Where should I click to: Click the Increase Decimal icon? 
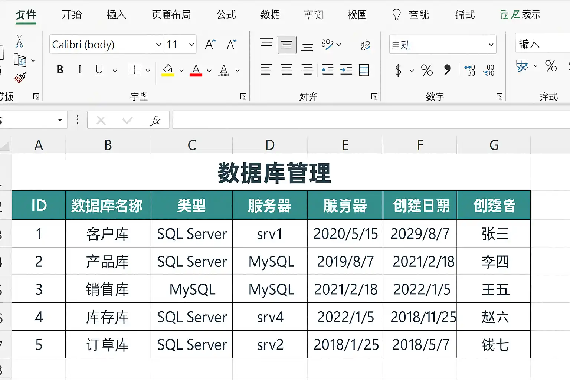[470, 70]
